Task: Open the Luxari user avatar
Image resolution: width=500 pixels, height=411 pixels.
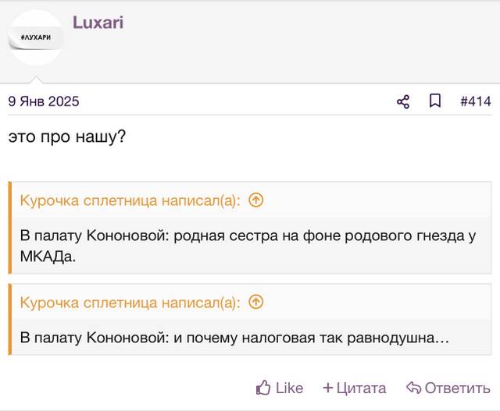Action: tap(36, 37)
